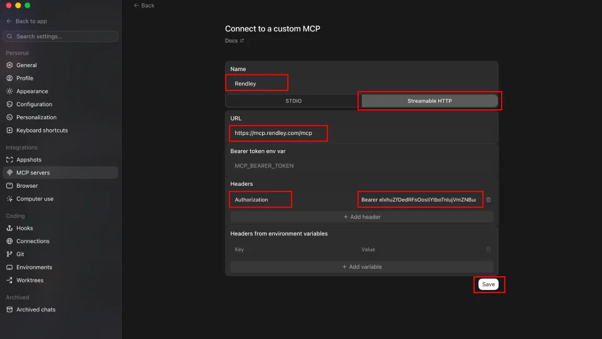Viewport: 602px width, 339px height.
Task: Open the Profile settings page
Action: click(x=60, y=78)
